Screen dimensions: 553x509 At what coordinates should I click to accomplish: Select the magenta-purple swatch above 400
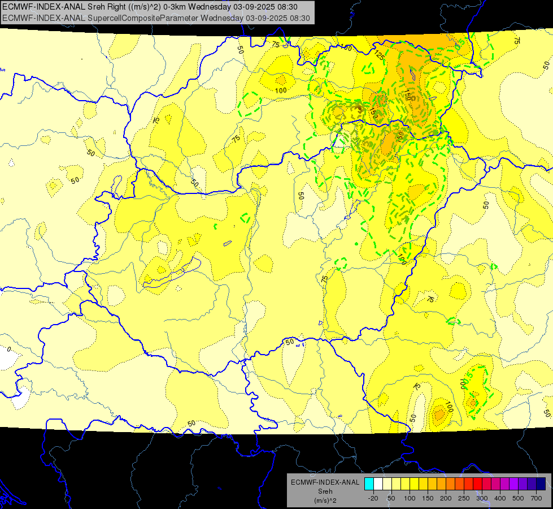tap(505, 484)
